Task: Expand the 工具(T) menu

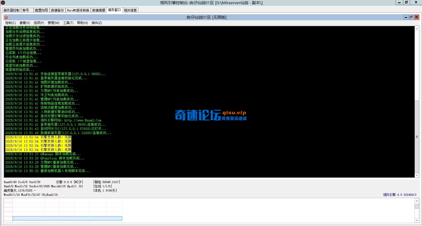Action: tap(68, 23)
